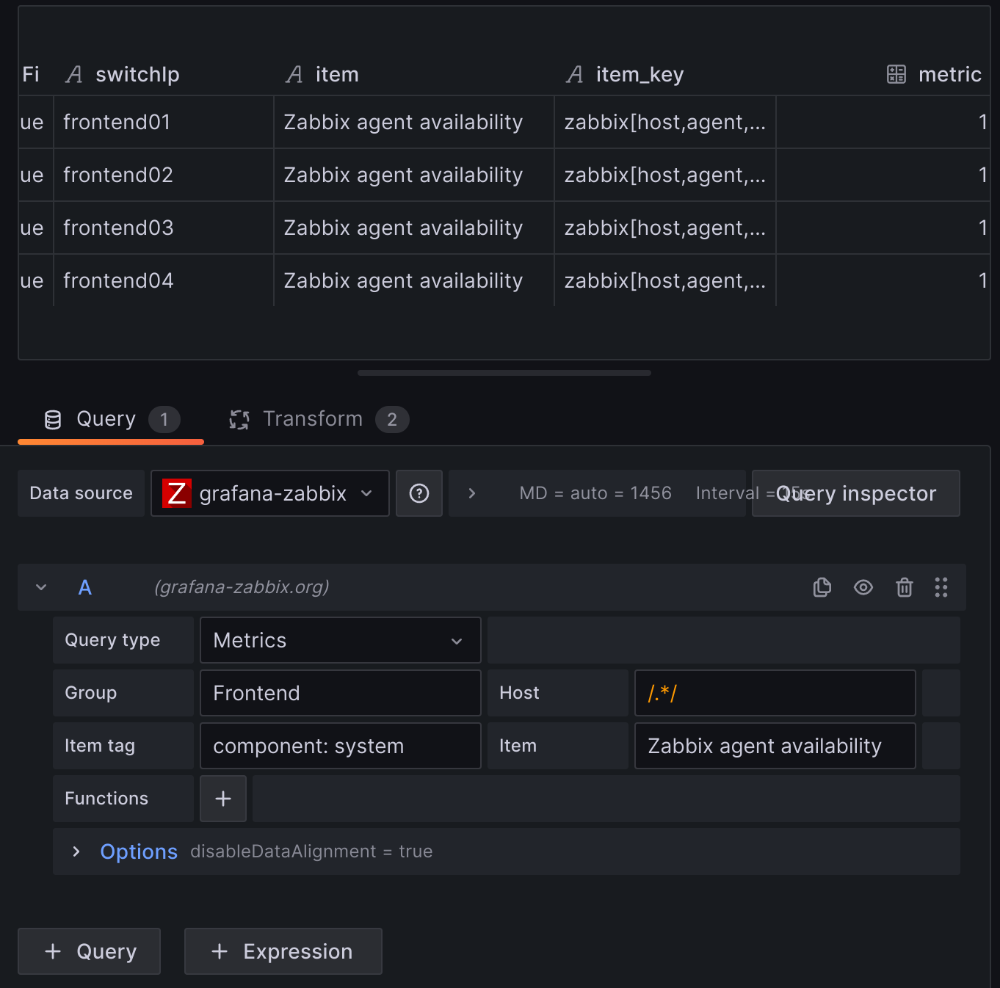Toggle query A visibility eye icon
This screenshot has width=1000, height=988.
[863, 587]
